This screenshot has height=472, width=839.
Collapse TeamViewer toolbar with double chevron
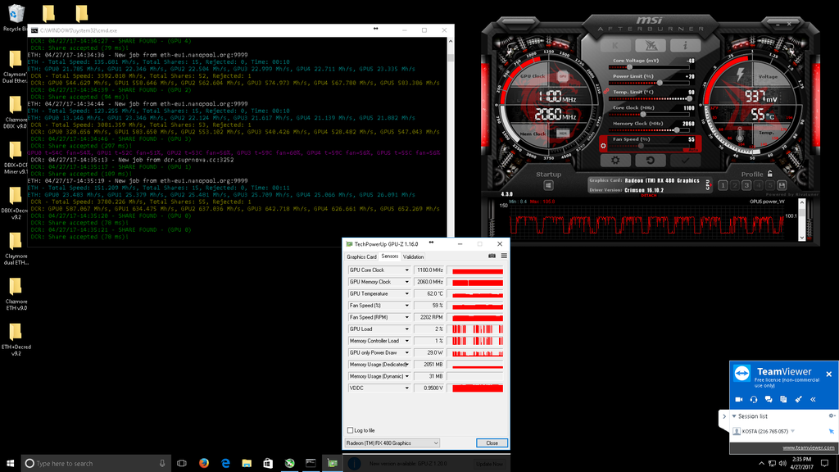pyautogui.click(x=813, y=399)
